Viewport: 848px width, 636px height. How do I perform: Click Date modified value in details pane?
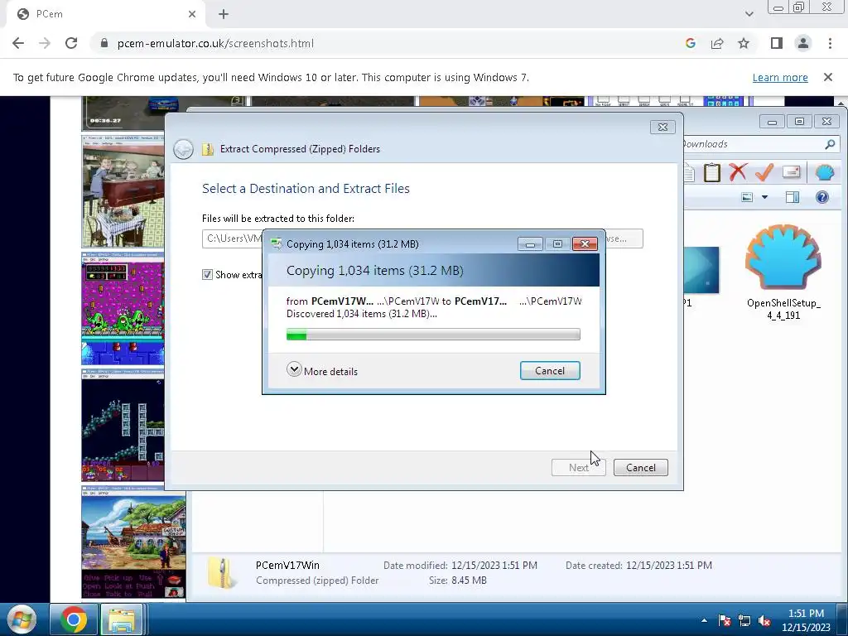tap(494, 565)
